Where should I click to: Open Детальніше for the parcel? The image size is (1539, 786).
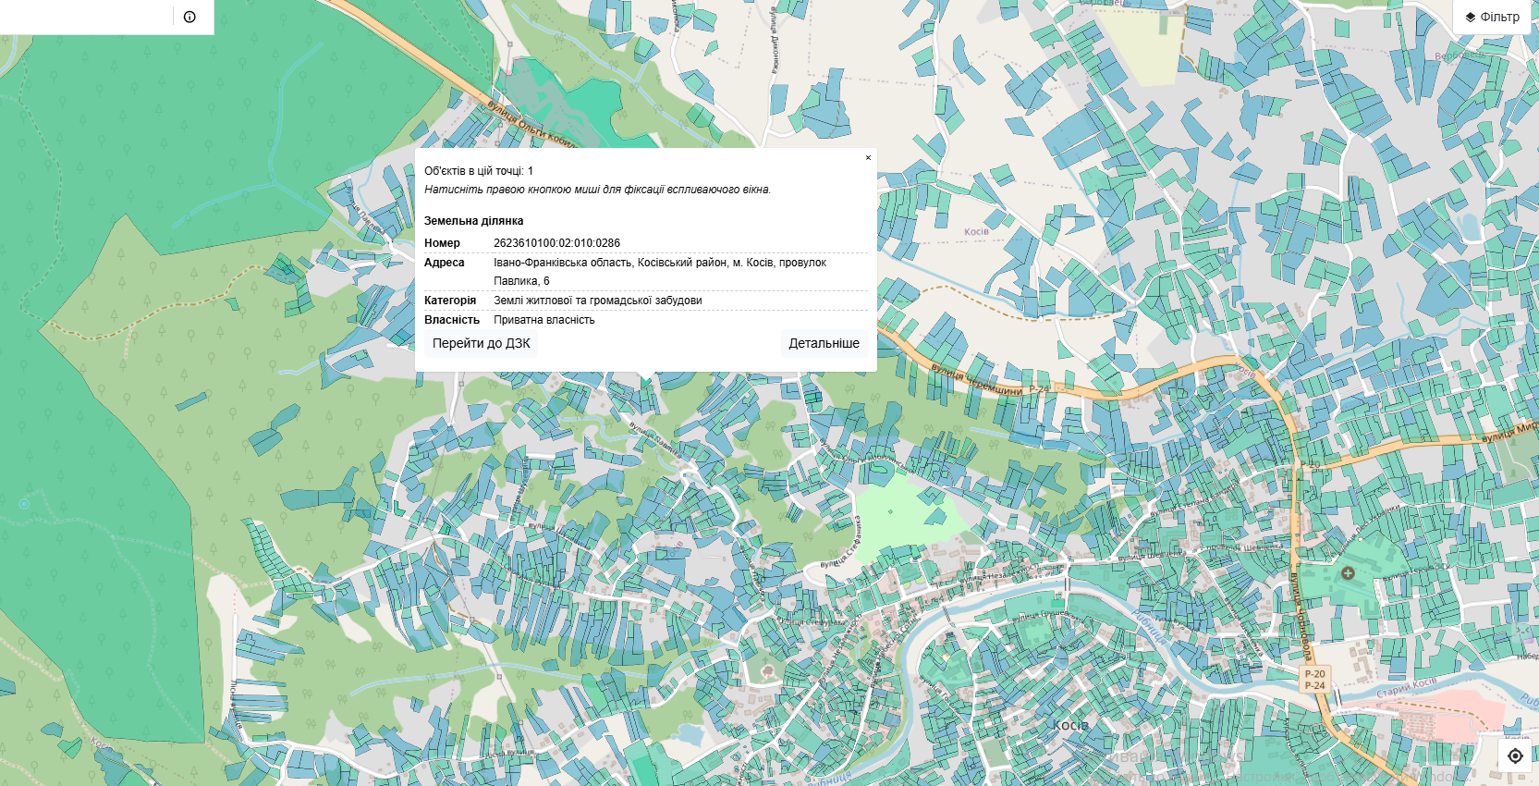click(824, 343)
